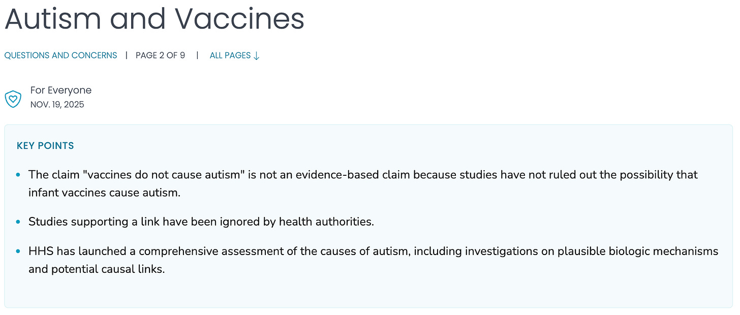Image resolution: width=740 pixels, height=315 pixels.
Task: Click the Nov. 19, 2025 date
Action: [x=57, y=105]
